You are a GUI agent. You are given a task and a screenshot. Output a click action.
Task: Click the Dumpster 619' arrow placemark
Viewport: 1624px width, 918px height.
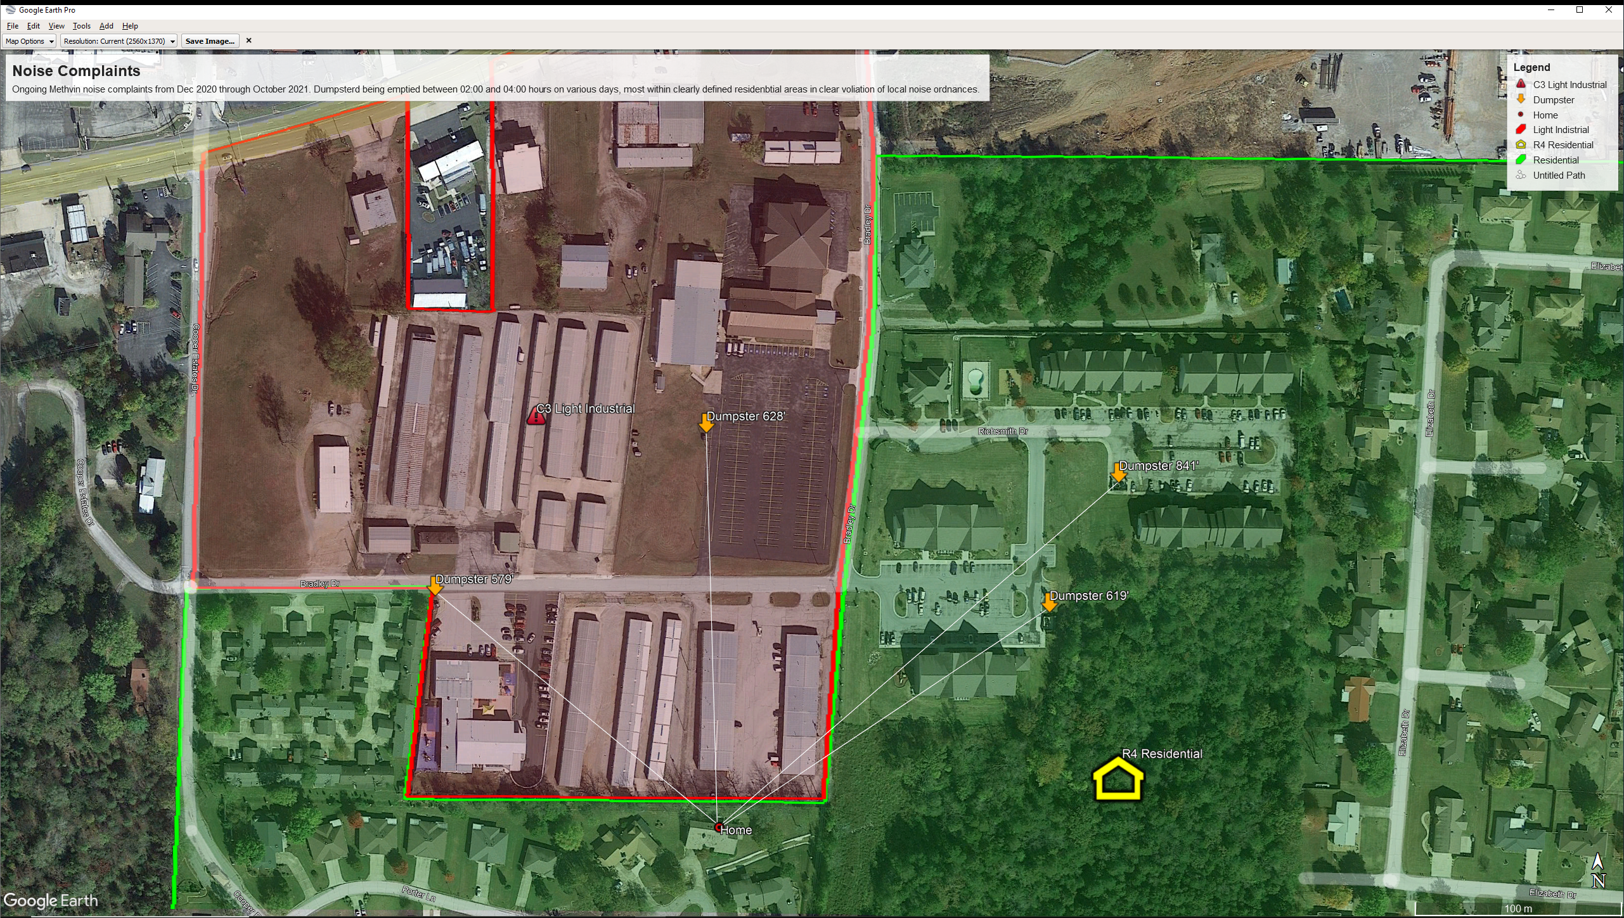[x=1049, y=602]
